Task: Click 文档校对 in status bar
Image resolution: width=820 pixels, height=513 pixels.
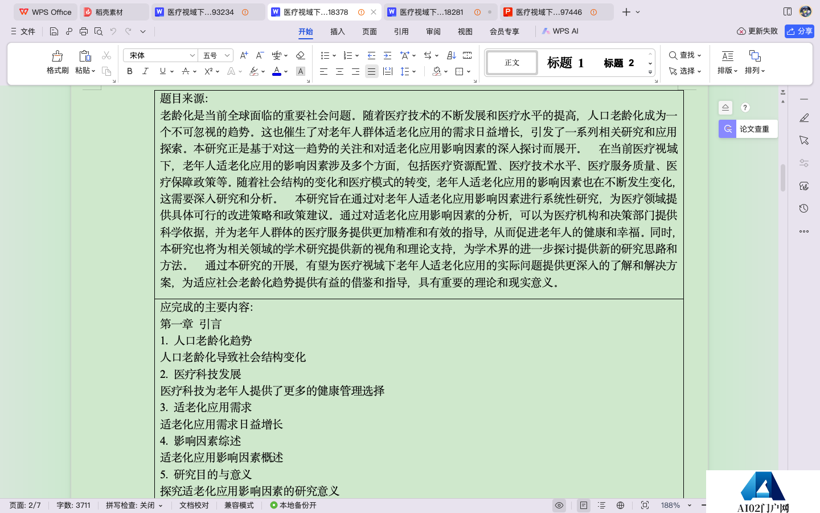Action: pyautogui.click(x=194, y=505)
